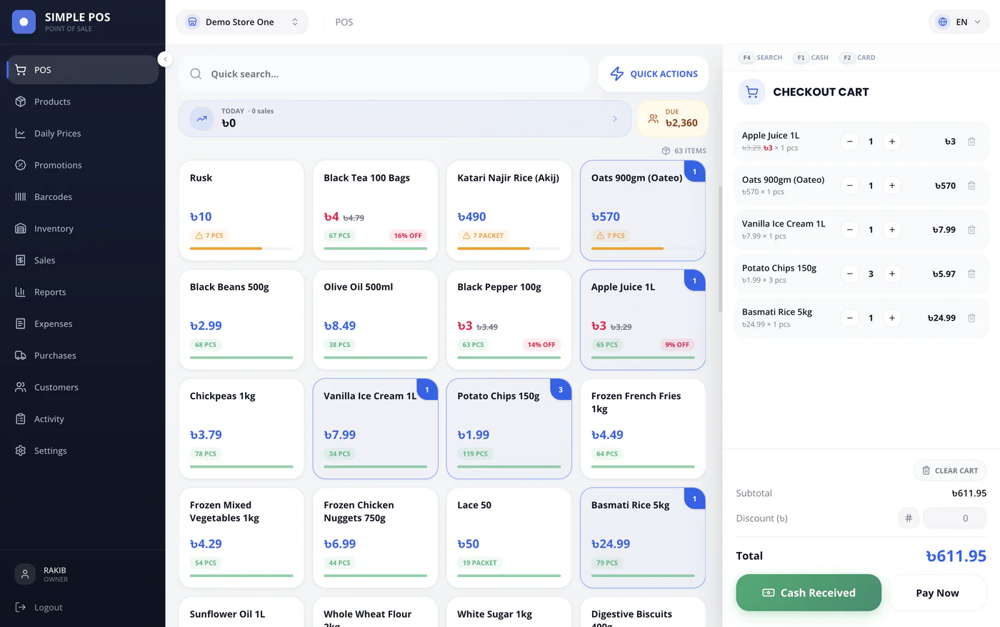Viewport: 1000px width, 627px height.
Task: Navigate to Promotions
Action: point(83,165)
